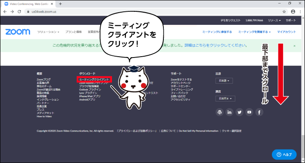The image size is (305, 163).
Task: Expand the ミーティングを開催する dropdown
Action: coord(254,32)
